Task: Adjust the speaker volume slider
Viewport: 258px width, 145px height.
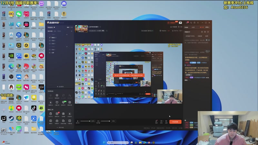Action: [105, 121]
